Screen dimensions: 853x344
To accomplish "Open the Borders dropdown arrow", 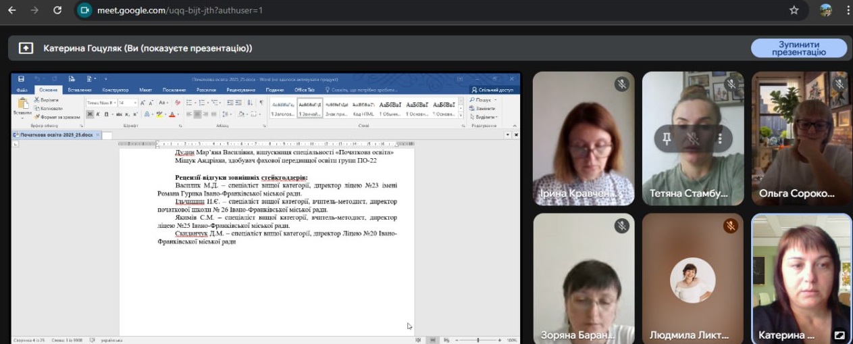I will pyautogui.click(x=261, y=114).
